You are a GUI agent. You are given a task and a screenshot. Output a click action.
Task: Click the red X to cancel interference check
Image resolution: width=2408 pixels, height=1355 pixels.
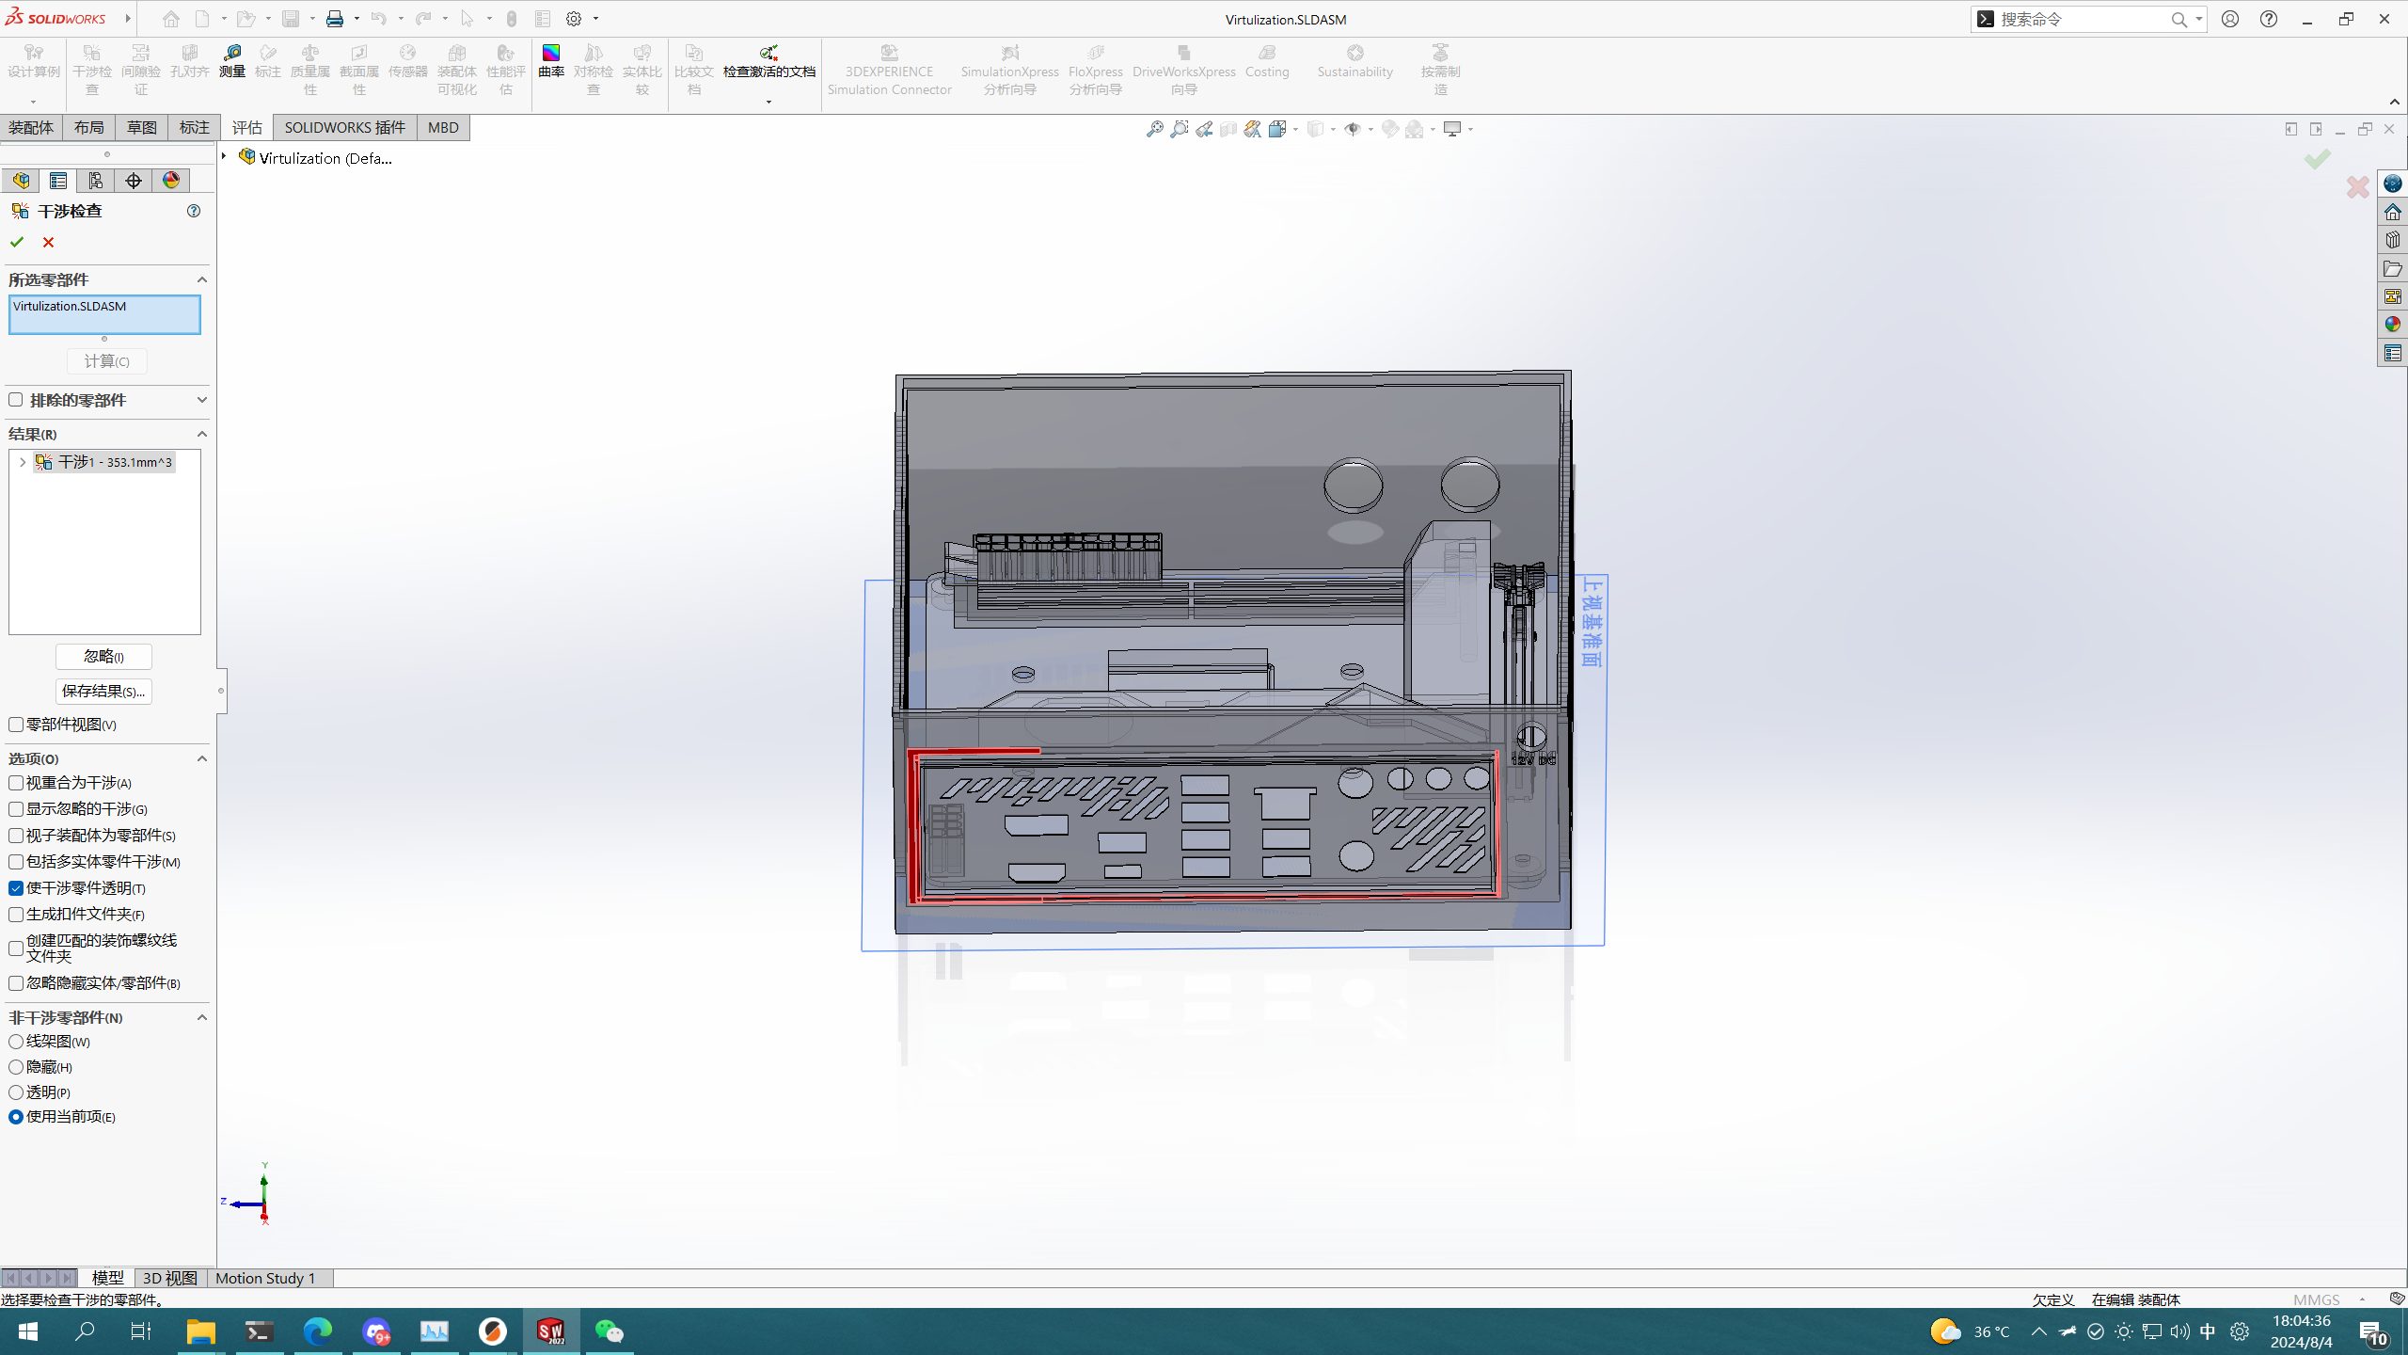tap(48, 243)
